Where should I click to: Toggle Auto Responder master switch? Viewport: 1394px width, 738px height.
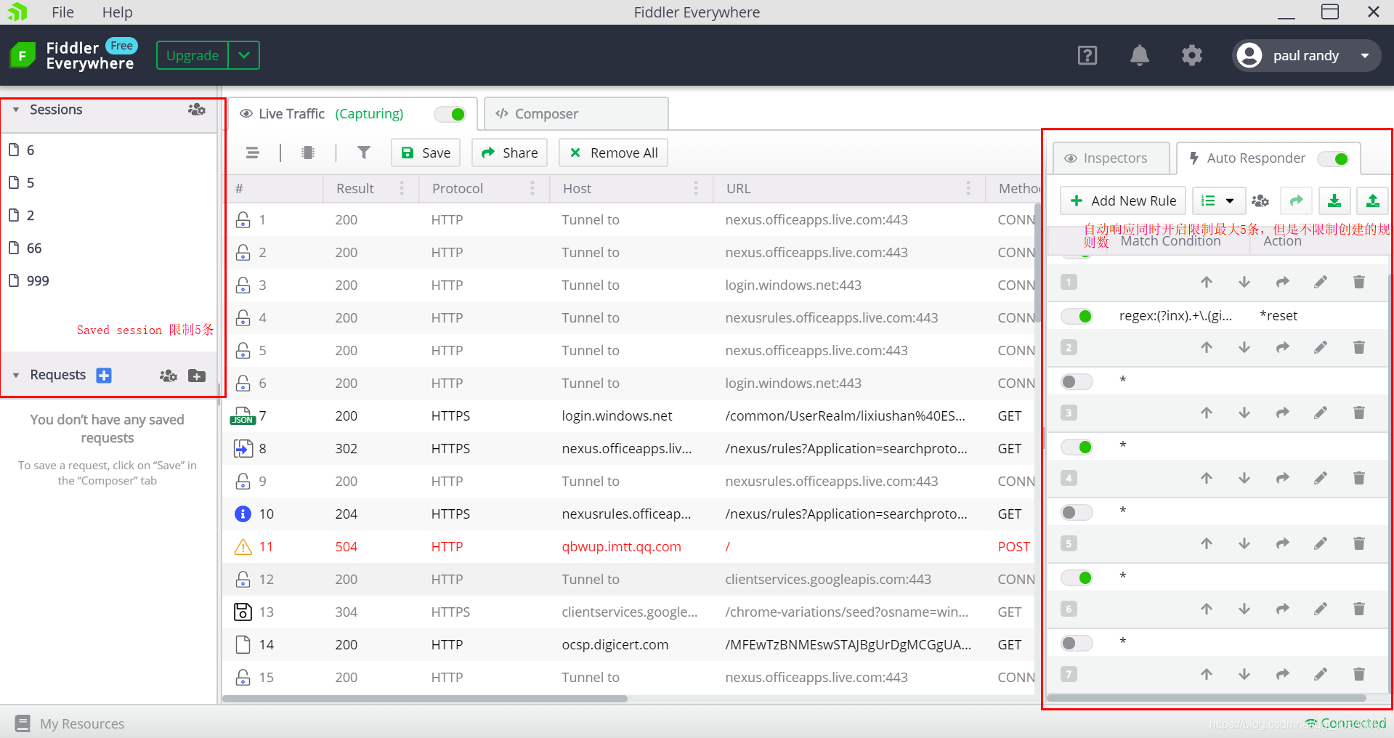1334,158
